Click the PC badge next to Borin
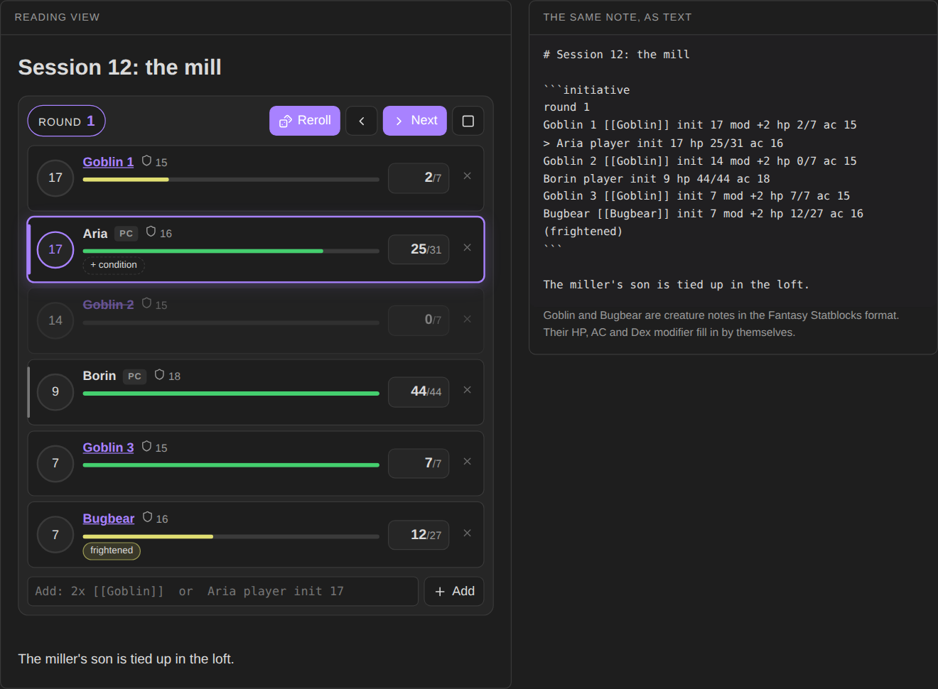 [134, 376]
